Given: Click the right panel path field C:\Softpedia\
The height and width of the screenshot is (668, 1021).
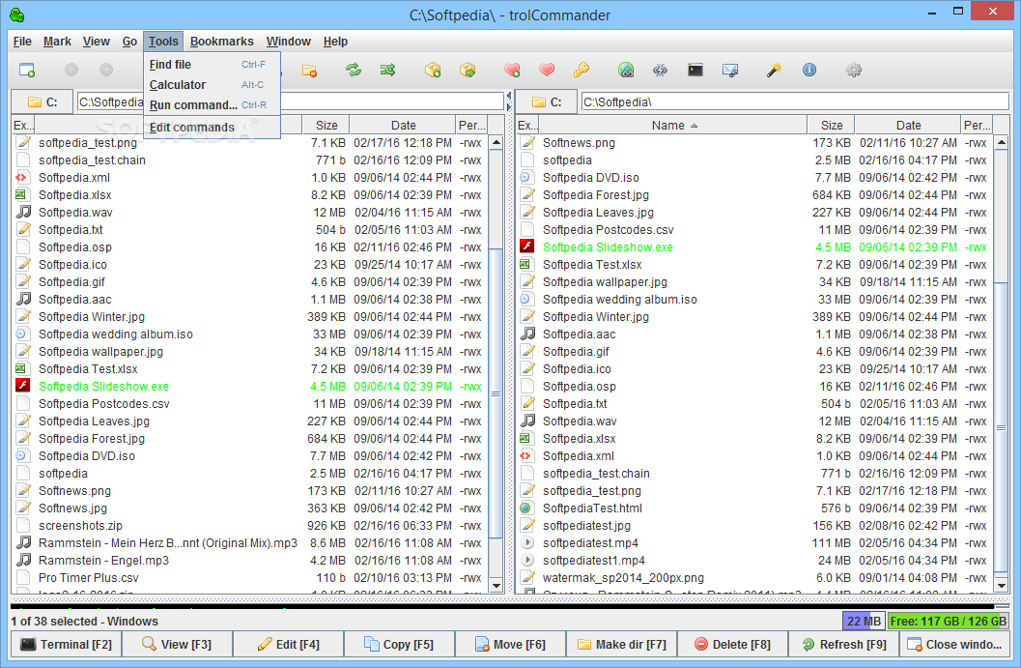Looking at the screenshot, I should click(795, 102).
